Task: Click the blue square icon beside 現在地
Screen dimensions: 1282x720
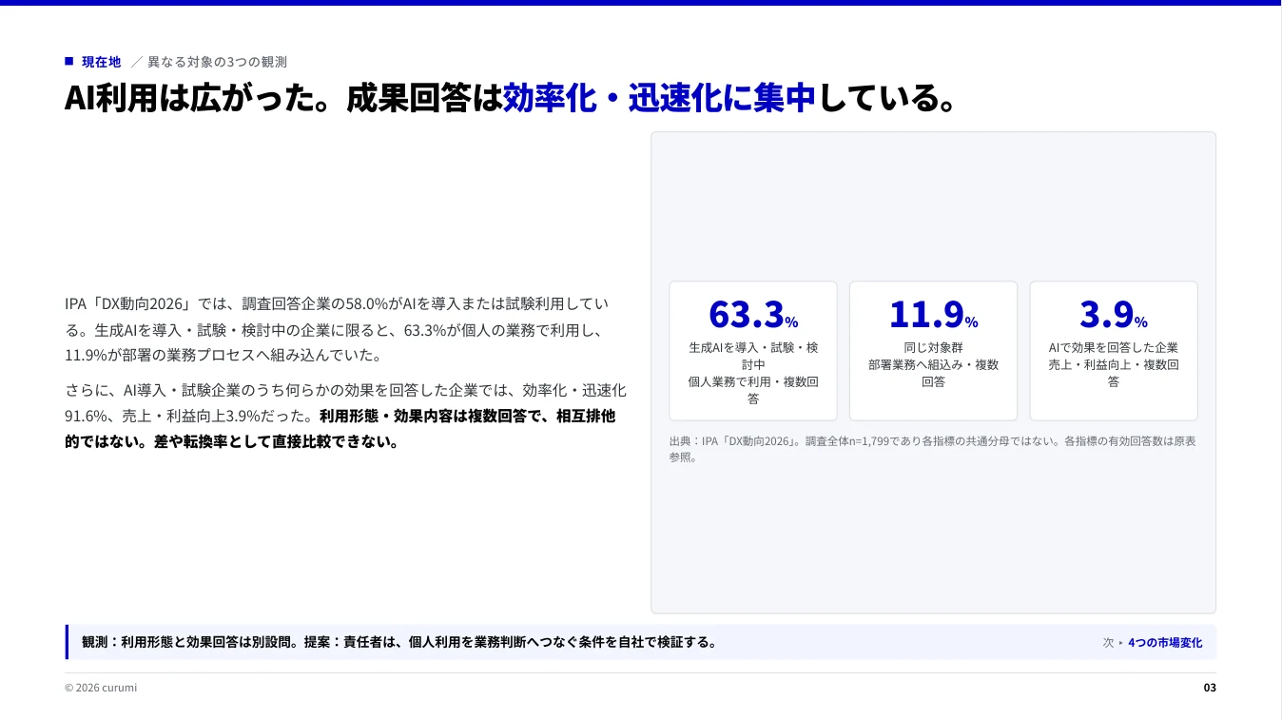Action: 68,61
